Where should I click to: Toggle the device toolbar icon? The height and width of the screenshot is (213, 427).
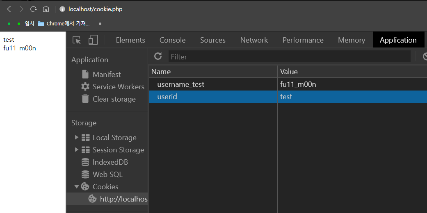click(93, 40)
